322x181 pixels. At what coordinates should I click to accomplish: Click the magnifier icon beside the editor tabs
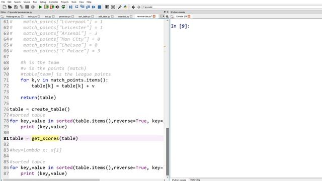pos(167,17)
